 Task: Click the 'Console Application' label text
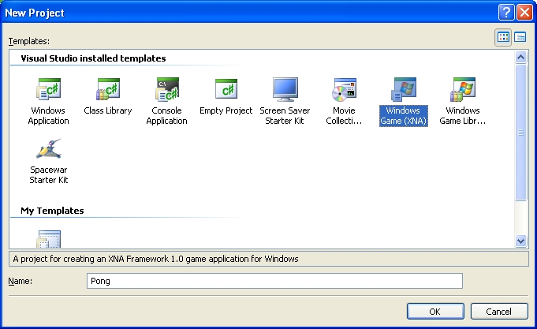point(167,115)
